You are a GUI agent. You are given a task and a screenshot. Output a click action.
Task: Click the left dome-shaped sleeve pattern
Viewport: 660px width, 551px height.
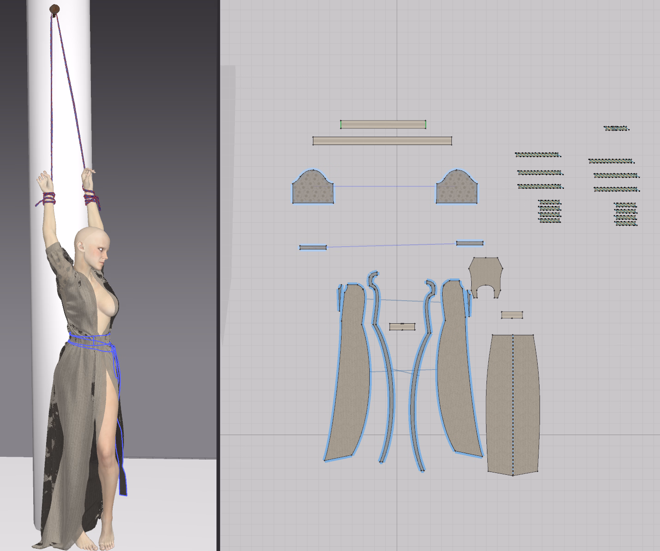(312, 189)
